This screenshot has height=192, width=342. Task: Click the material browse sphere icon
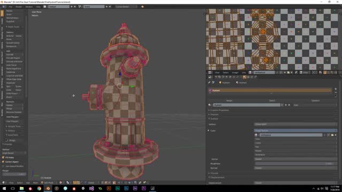click(210, 105)
